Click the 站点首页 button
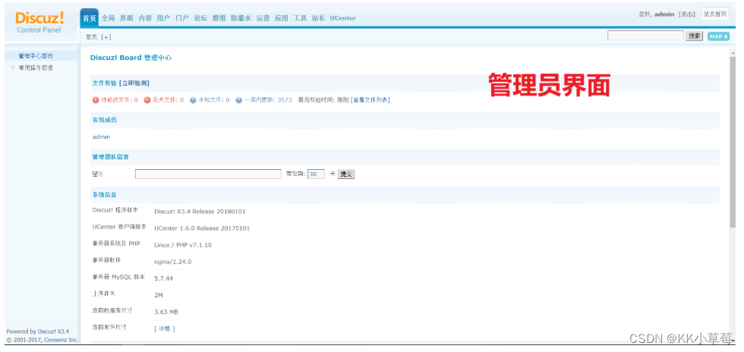744x352 pixels. (x=715, y=14)
